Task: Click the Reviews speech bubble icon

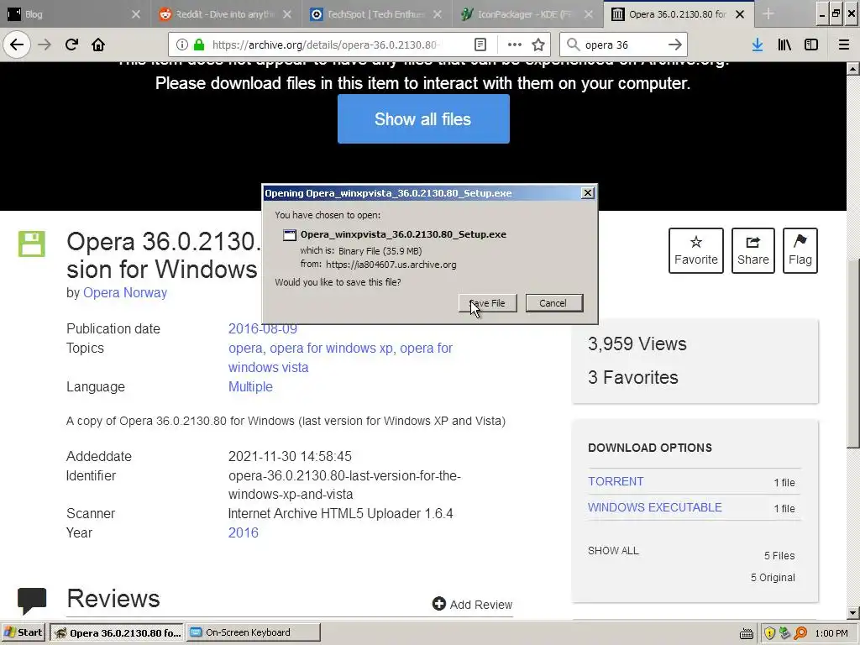Action: [x=32, y=601]
